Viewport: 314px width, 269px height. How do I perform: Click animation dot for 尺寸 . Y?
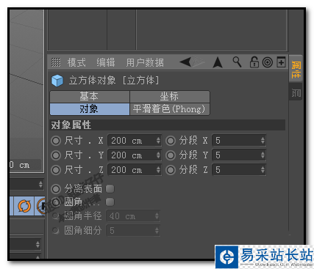coord(56,155)
